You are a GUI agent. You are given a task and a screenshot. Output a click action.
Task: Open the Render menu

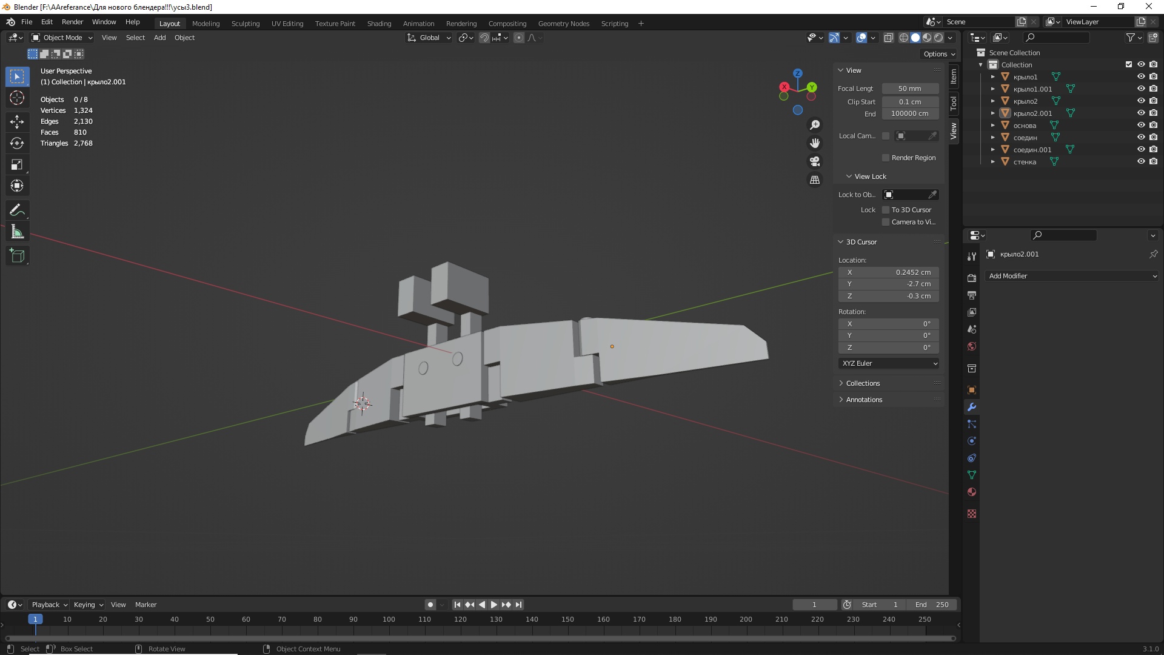(x=72, y=22)
